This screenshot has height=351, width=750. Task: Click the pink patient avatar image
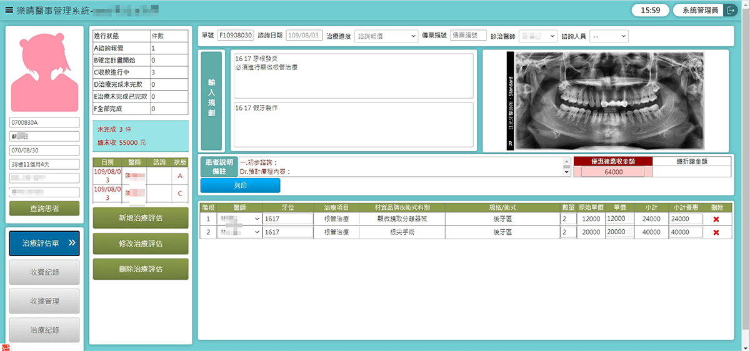coord(44,69)
